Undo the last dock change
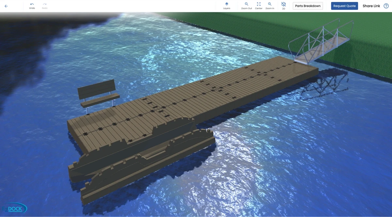The width and height of the screenshot is (392, 217). coord(32,6)
